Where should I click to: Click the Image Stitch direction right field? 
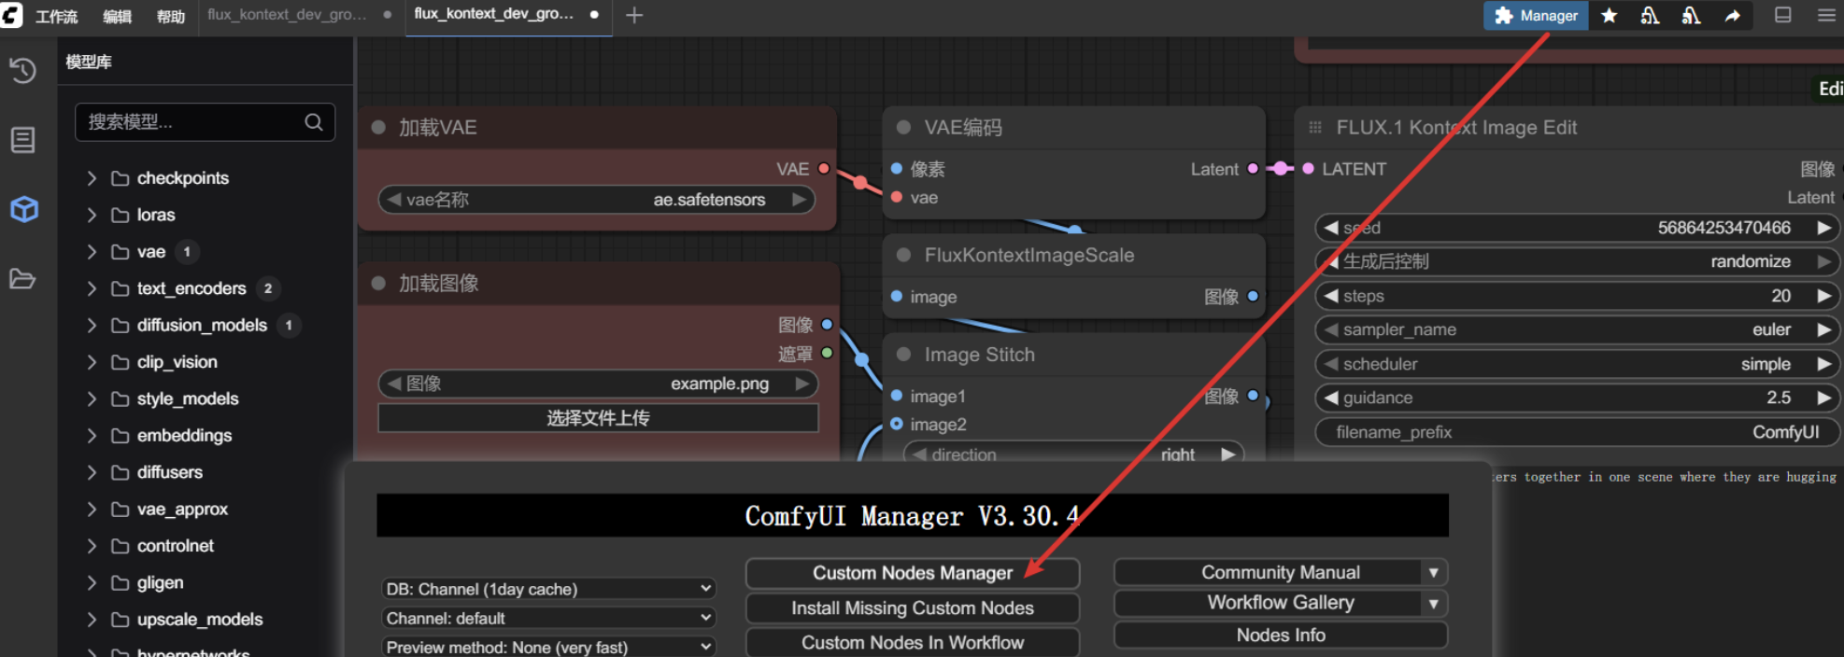(1074, 453)
